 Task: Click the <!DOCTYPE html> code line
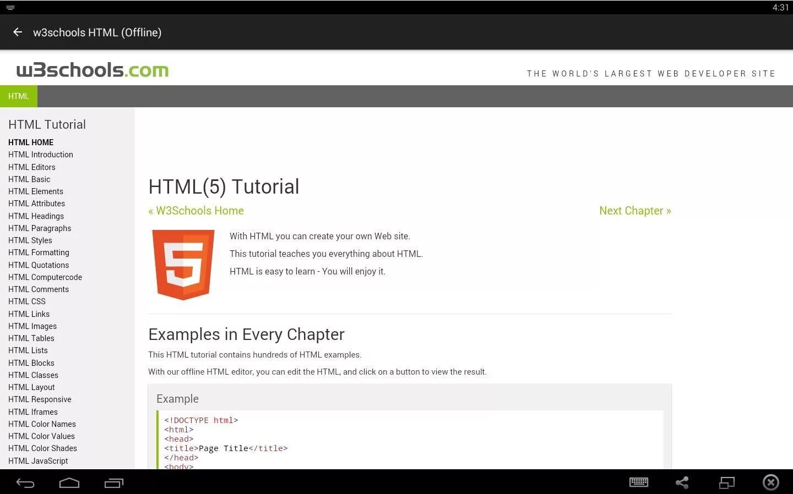click(x=201, y=420)
